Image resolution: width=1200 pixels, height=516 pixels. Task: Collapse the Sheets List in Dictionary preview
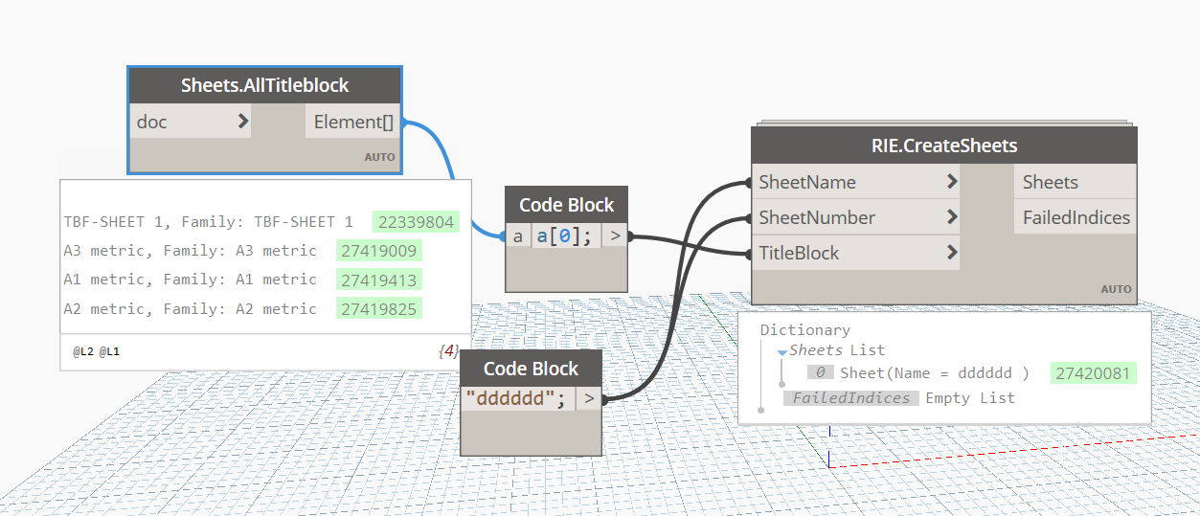click(781, 351)
